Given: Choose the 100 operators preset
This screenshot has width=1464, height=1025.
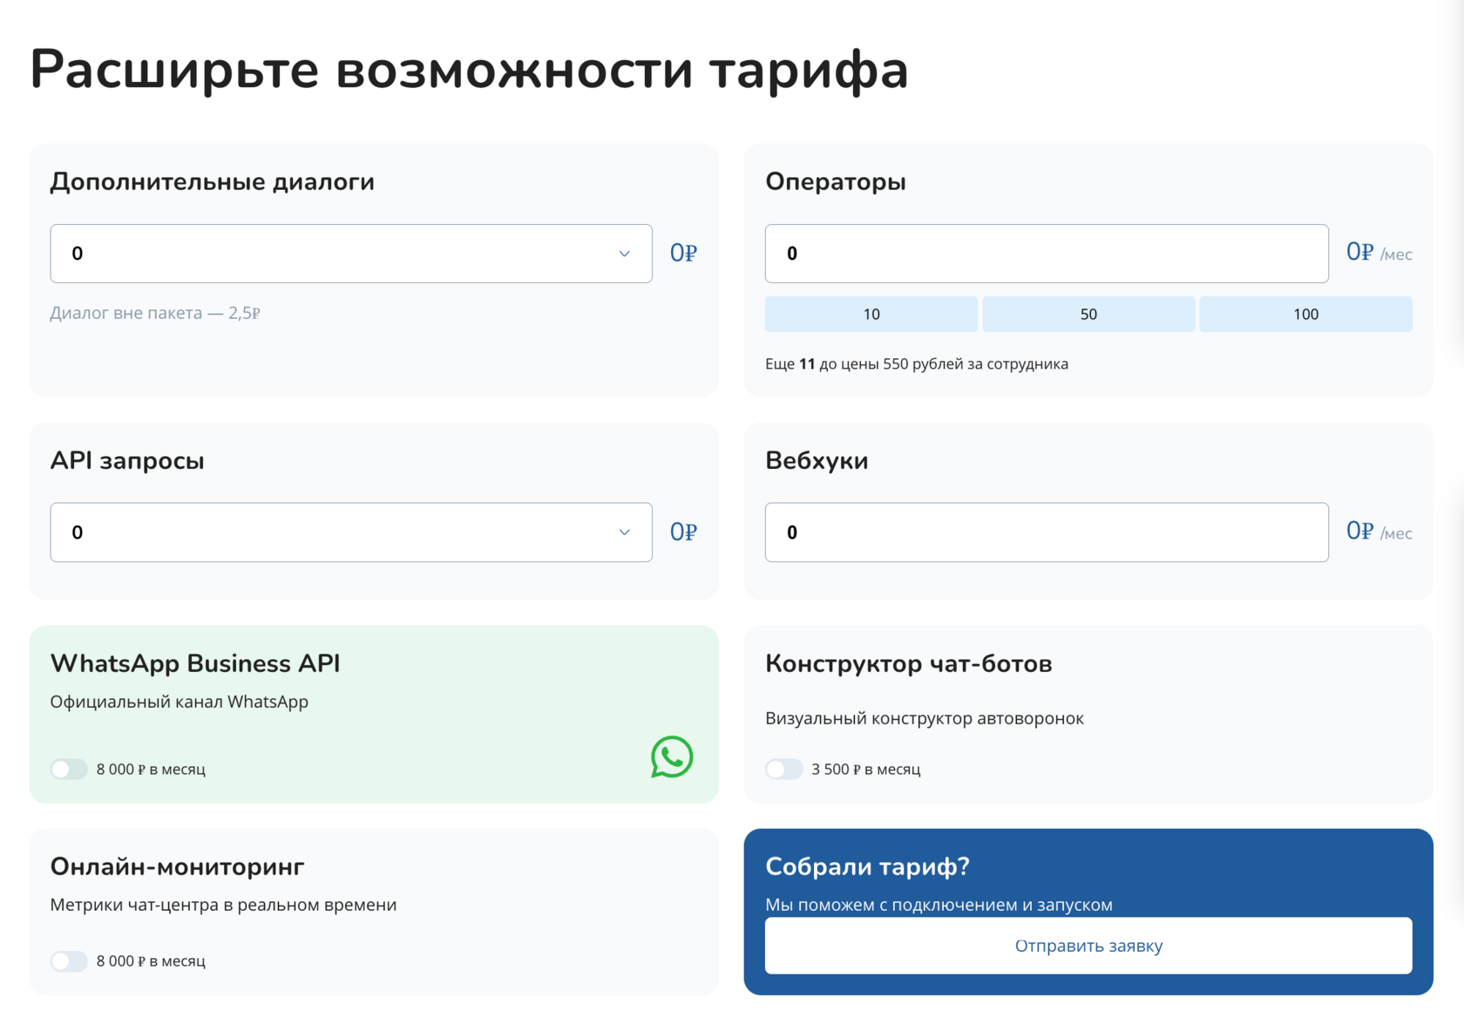Looking at the screenshot, I should (1305, 314).
